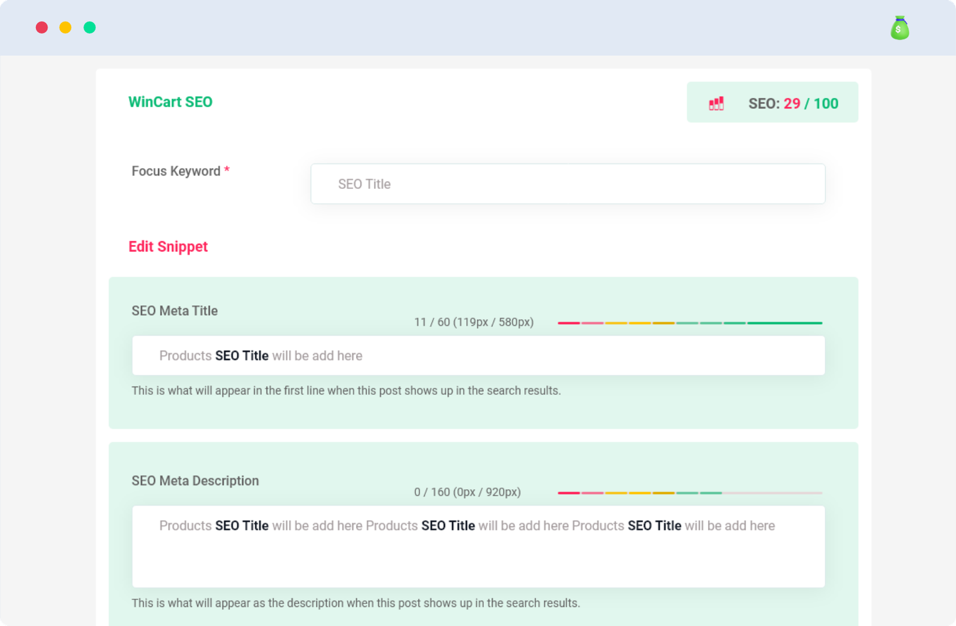Focus the Focus Keyword input field
The height and width of the screenshot is (626, 956).
click(568, 184)
